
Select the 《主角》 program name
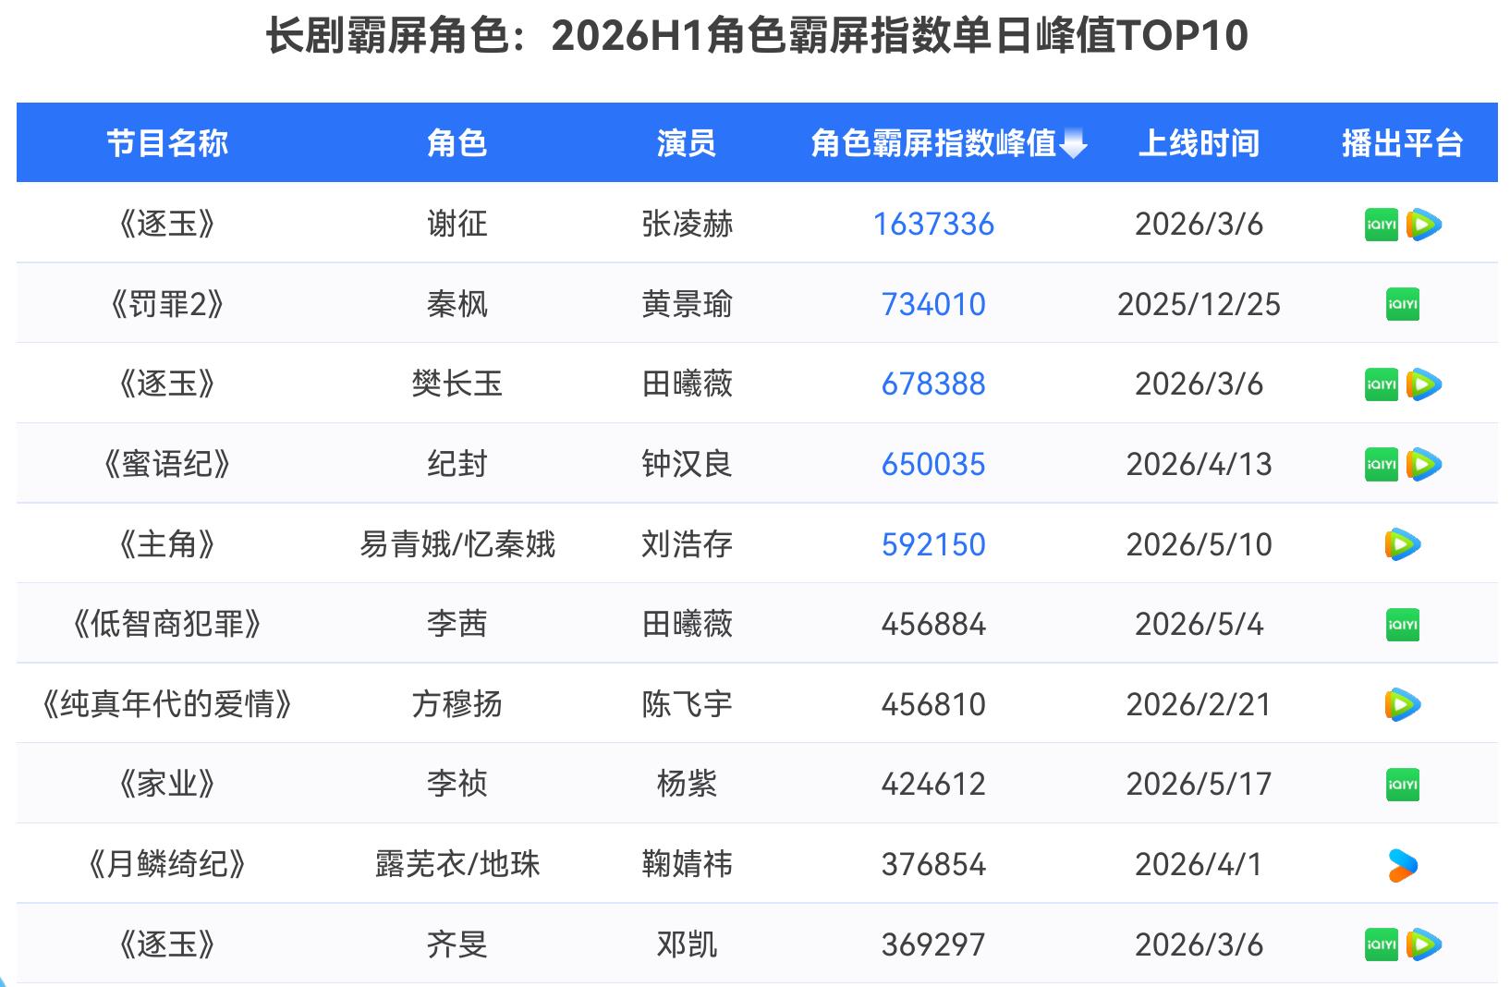coord(167,544)
